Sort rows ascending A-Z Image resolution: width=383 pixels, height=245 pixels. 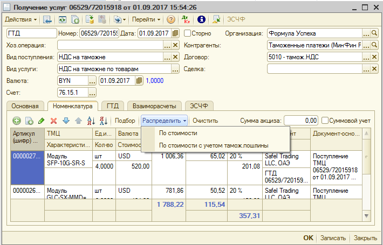(91, 121)
